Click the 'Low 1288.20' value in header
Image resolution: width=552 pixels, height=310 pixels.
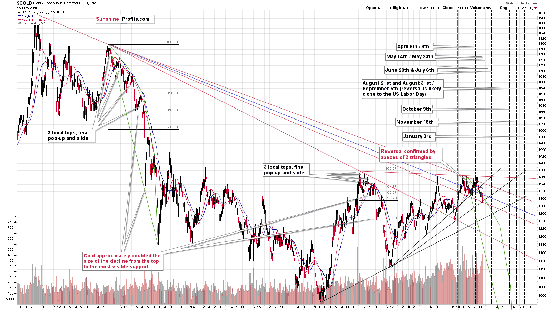coord(429,8)
